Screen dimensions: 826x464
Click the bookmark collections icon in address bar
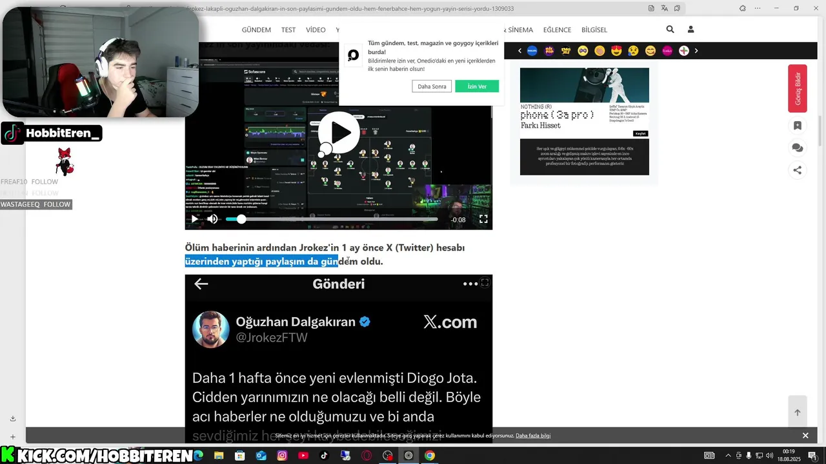tap(677, 8)
